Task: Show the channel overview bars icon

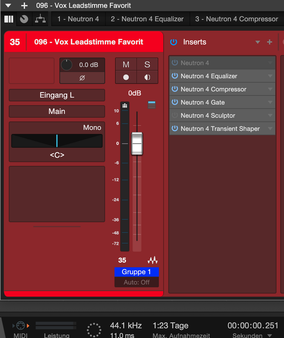Action: click(x=9, y=19)
